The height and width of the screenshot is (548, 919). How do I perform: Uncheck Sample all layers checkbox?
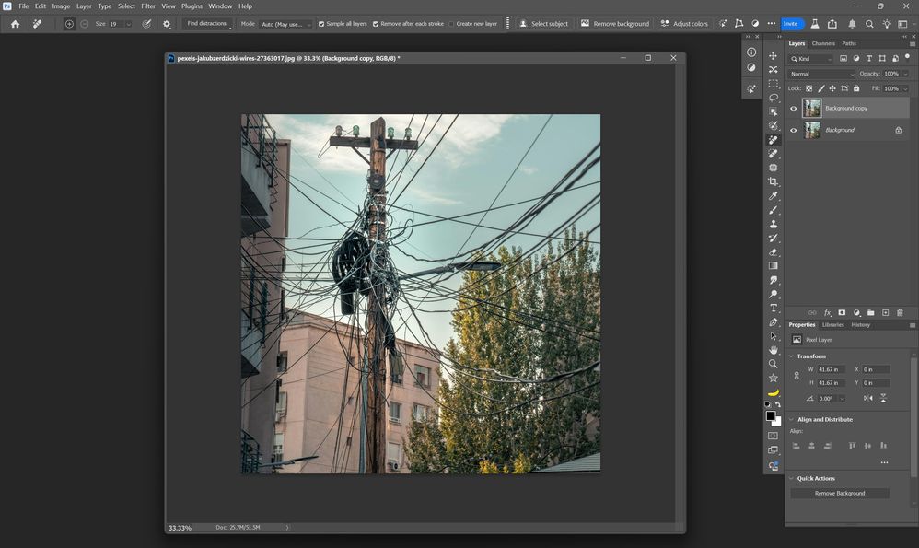pos(321,24)
